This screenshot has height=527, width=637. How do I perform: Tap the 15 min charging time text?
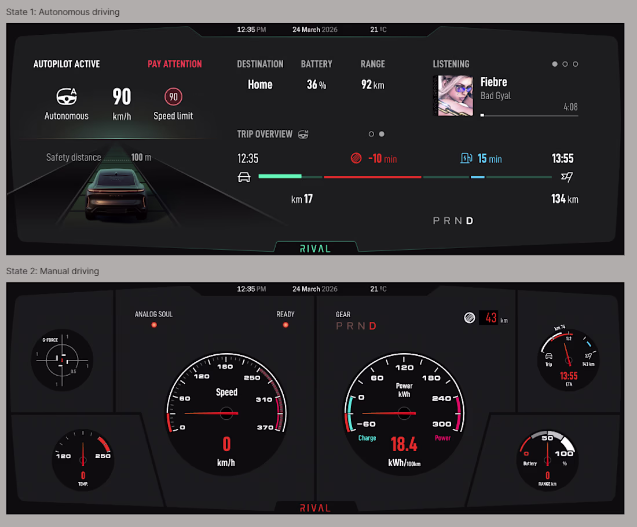point(489,159)
